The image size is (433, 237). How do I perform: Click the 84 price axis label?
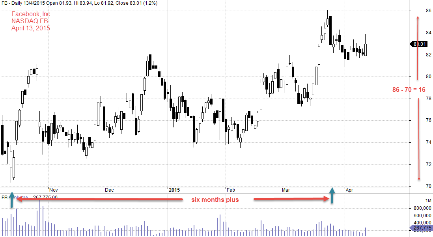[x=428, y=33]
